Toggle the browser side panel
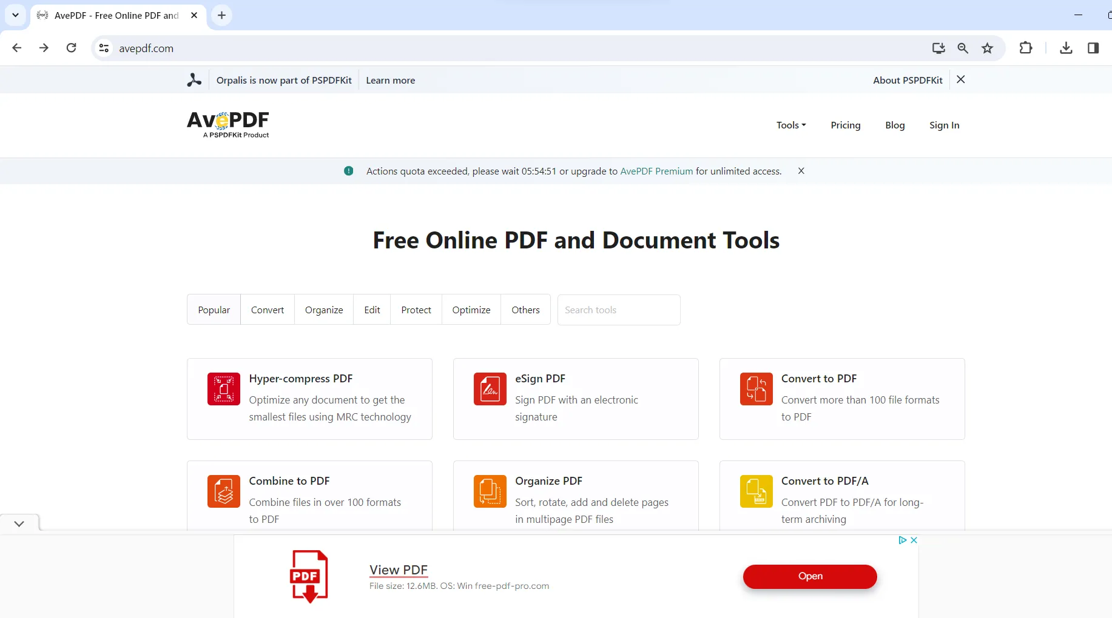Screen dimensions: 1112x618 (x=1093, y=48)
